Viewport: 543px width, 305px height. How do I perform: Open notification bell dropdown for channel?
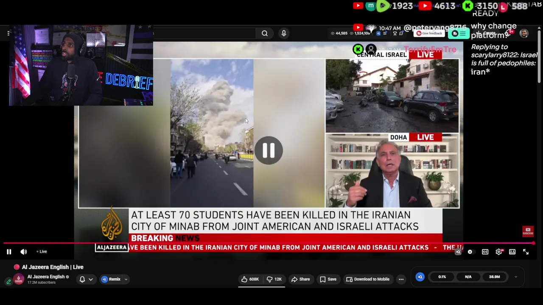pos(86,279)
